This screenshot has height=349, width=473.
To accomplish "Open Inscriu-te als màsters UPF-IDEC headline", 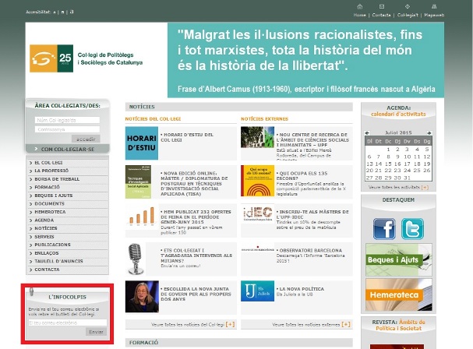I will [312, 214].
